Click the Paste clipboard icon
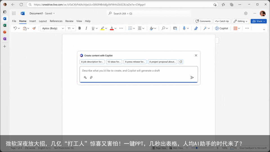The height and width of the screenshot is (152, 270). pos(25,28)
